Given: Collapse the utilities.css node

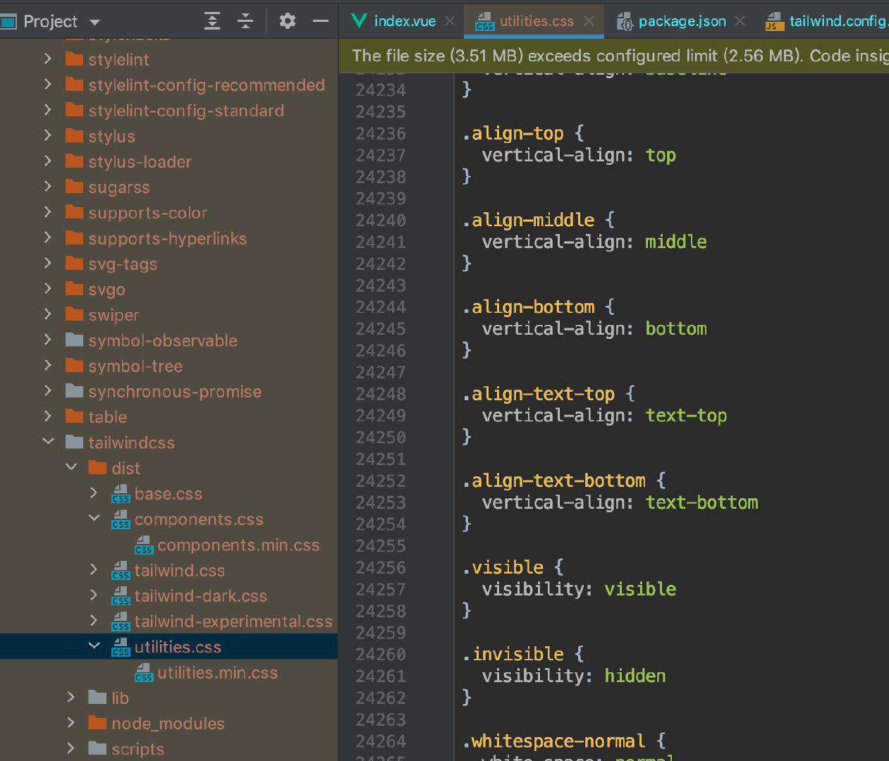Looking at the screenshot, I should click(x=94, y=646).
